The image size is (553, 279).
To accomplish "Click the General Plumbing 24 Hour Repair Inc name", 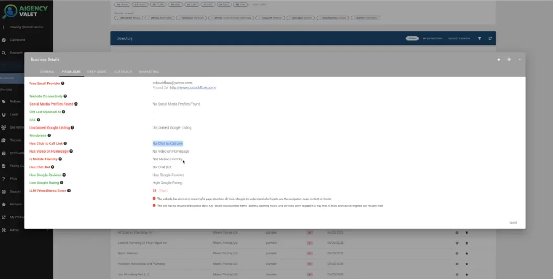I will [x=142, y=243].
